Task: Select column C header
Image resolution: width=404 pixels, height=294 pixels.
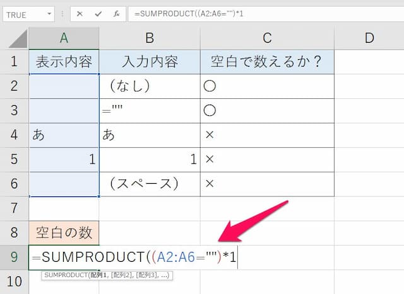Action: coord(267,38)
